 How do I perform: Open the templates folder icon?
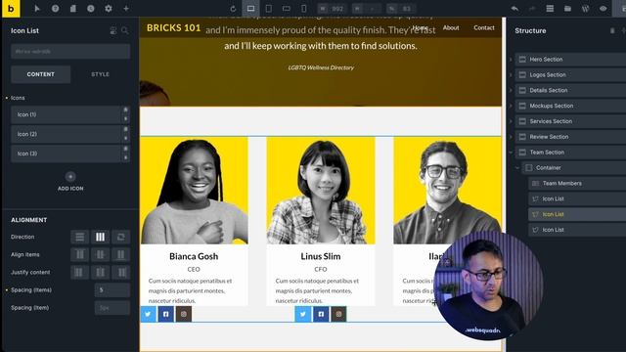[567, 9]
